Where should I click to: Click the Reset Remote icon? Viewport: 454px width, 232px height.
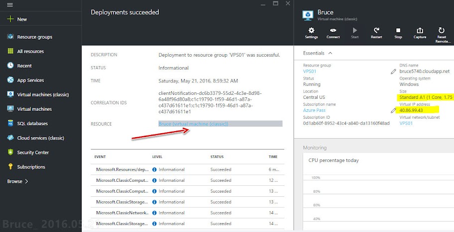(x=441, y=30)
